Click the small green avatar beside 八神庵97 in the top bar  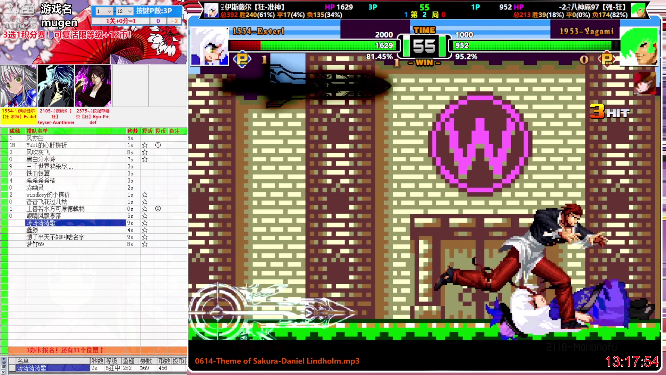pos(638,10)
